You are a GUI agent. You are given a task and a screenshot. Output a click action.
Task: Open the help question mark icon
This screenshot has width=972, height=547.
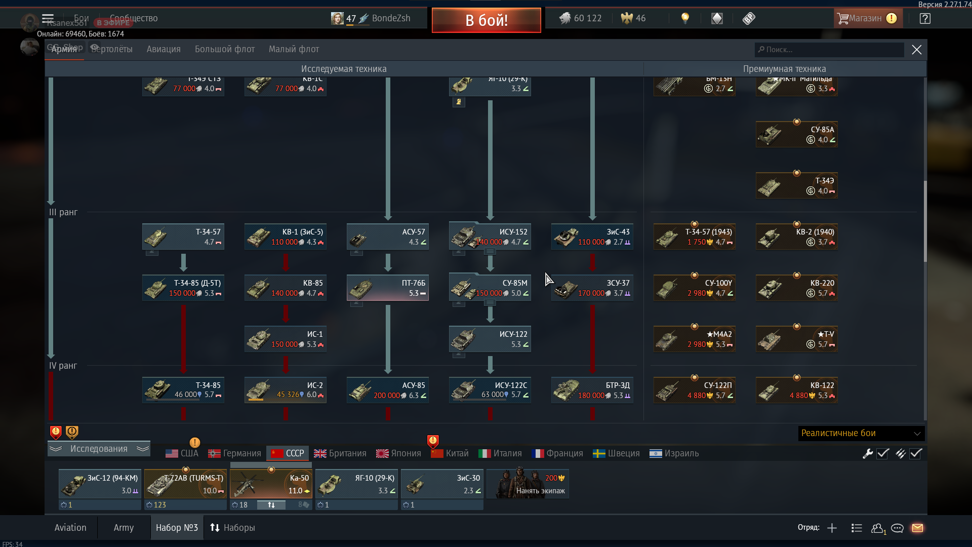click(x=925, y=18)
